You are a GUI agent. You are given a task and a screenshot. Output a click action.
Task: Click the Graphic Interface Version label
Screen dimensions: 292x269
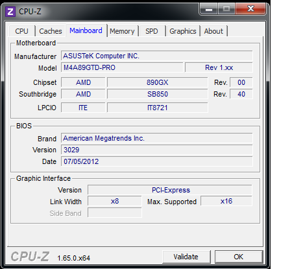69,190
